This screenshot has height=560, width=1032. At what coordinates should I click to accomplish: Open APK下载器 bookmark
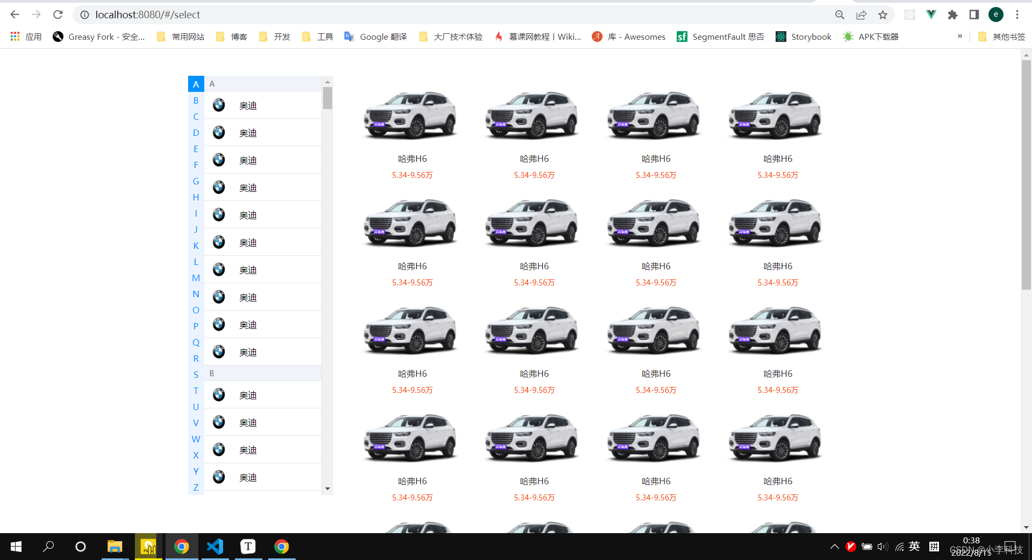point(871,37)
